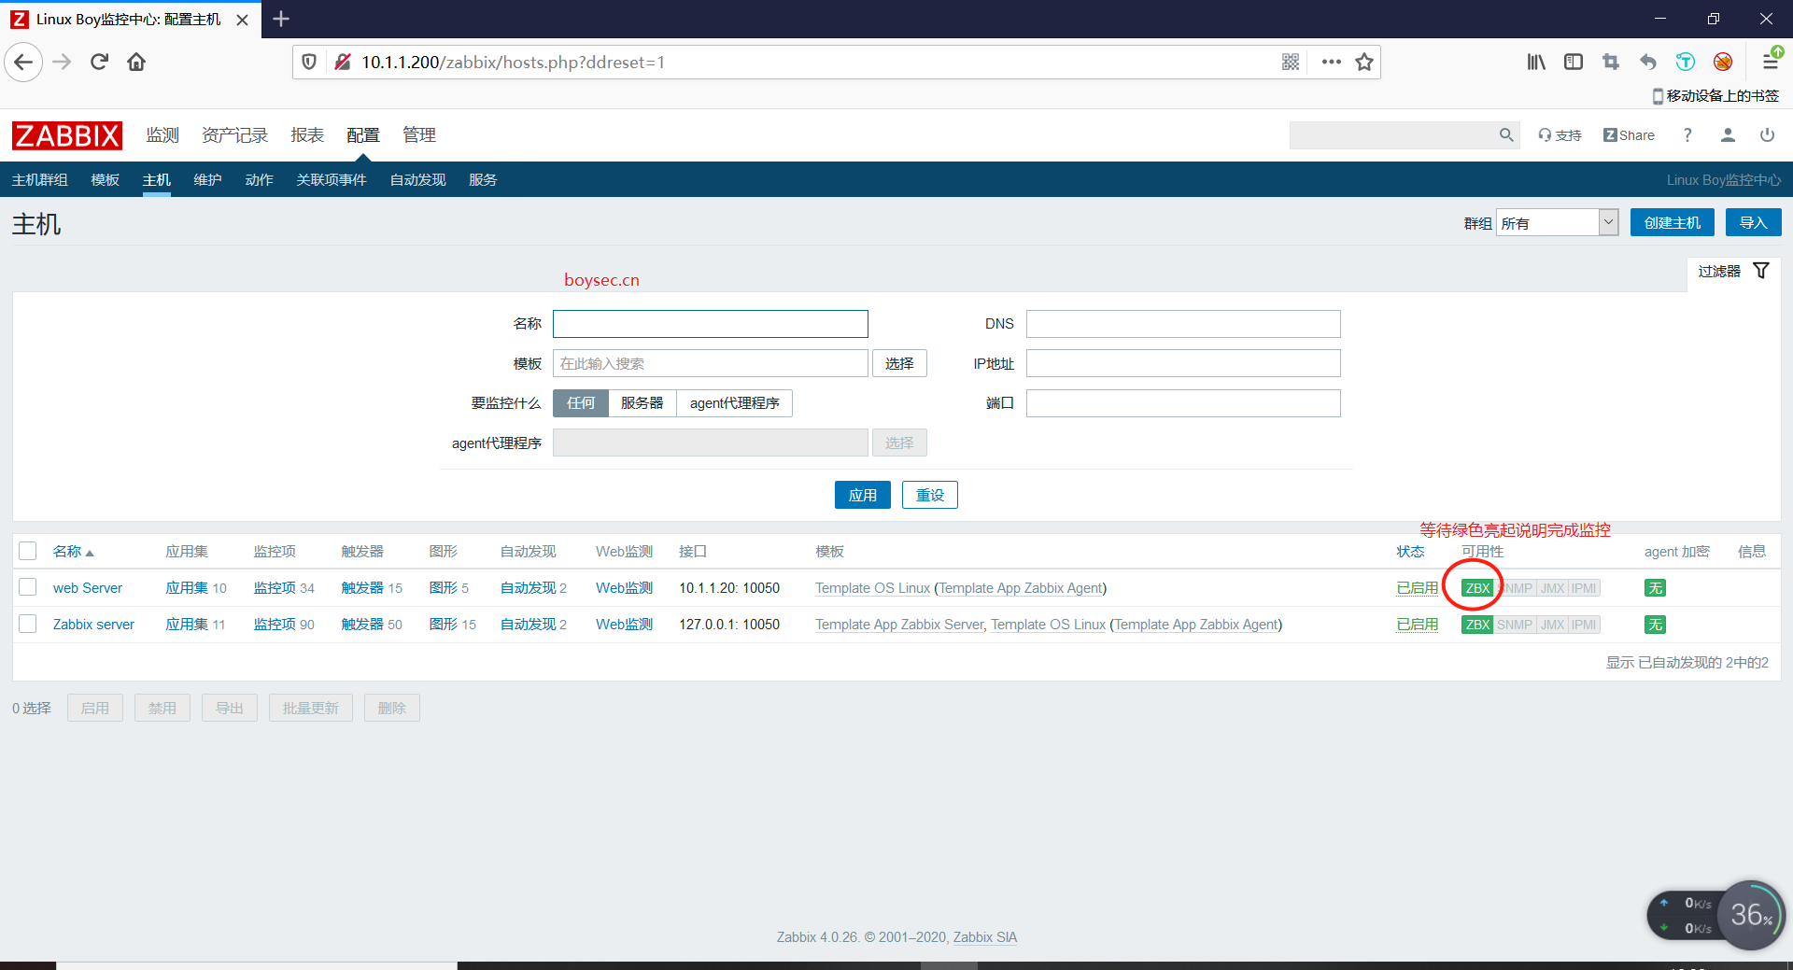Open the browser home page
The width and height of the screenshot is (1793, 970).
(136, 63)
